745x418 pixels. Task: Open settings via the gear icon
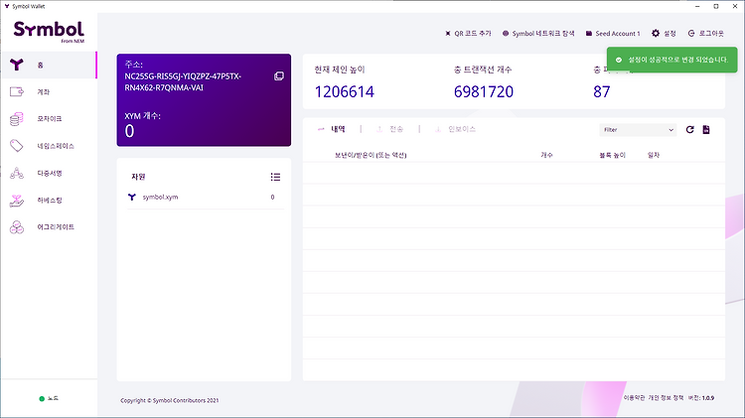pyautogui.click(x=656, y=33)
